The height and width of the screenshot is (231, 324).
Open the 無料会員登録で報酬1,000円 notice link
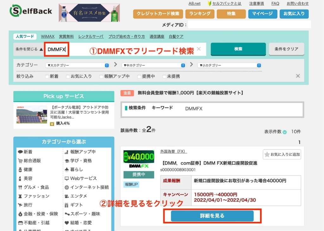point(190,93)
